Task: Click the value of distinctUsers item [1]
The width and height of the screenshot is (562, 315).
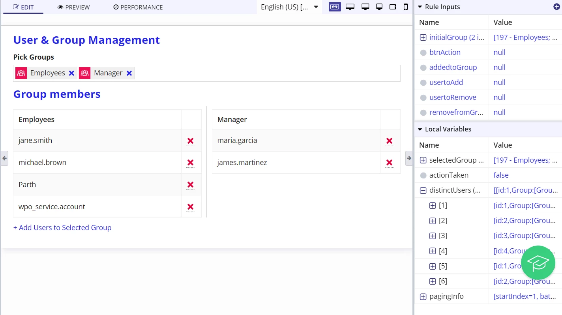Action: tap(525, 206)
